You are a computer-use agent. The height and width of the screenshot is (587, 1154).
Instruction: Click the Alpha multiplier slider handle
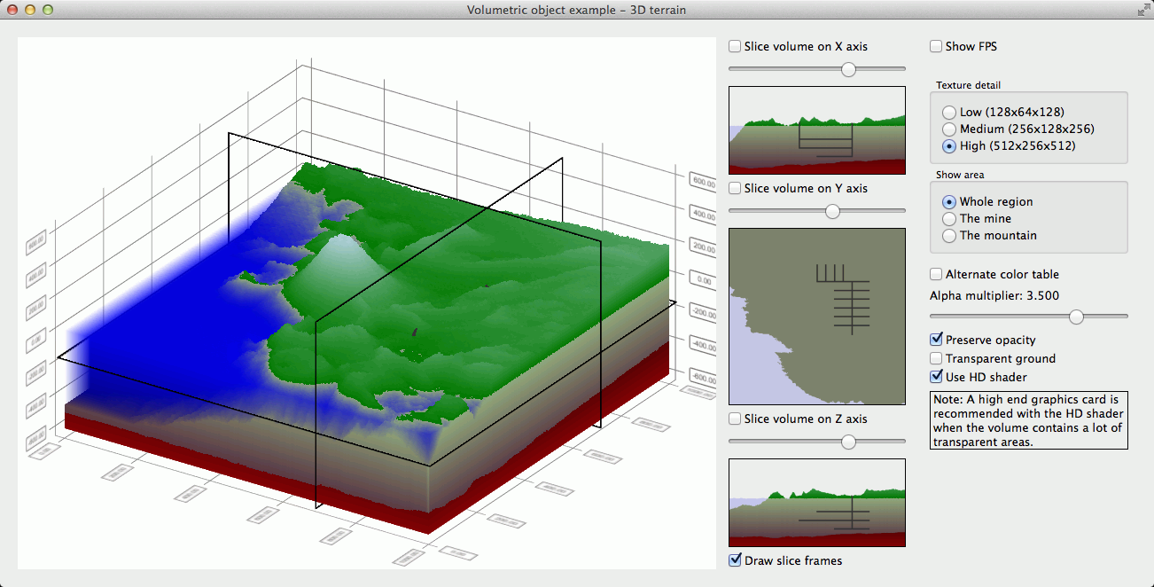tap(1076, 316)
